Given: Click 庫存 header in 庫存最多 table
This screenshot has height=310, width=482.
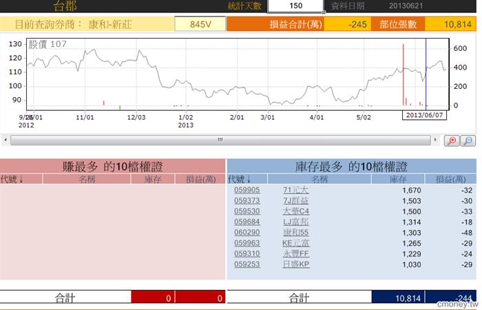Looking at the screenshot, I should coord(398,179).
